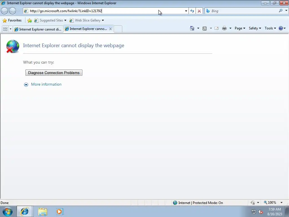Click into the address bar URL field
This screenshot has width=289, height=217.
tap(106, 11)
